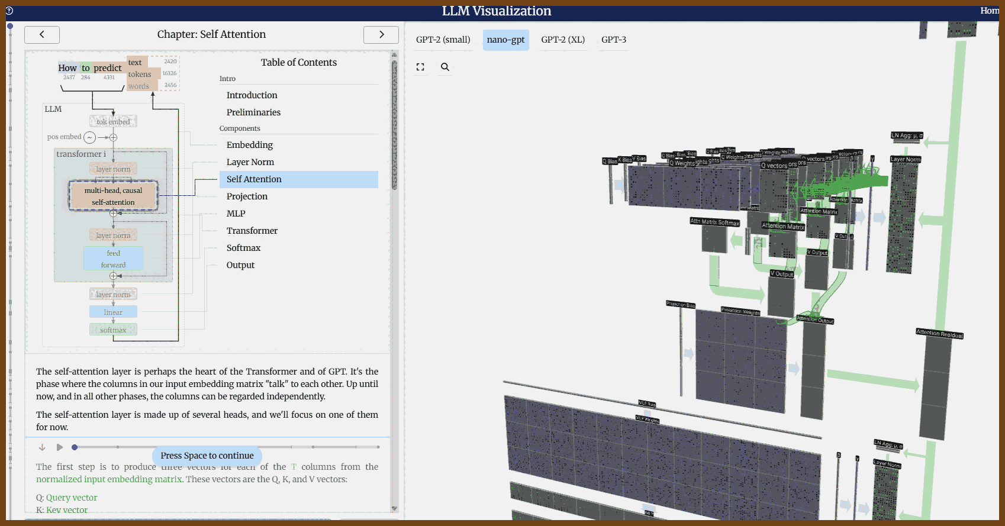Click the pos embed circle icon
This screenshot has width=1005, height=526.
(x=89, y=138)
